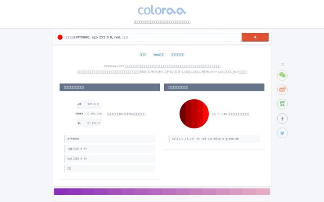The image size is (324, 202).
Task: Share via Twitter icon
Action: click(x=282, y=133)
